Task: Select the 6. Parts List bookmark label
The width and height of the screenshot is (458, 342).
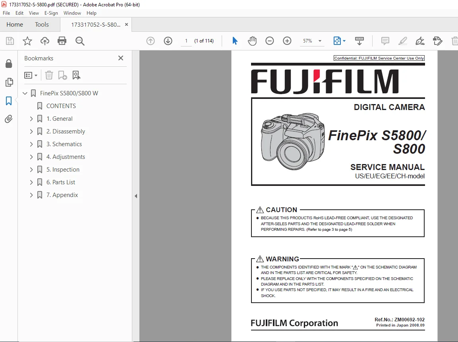Action: click(61, 182)
